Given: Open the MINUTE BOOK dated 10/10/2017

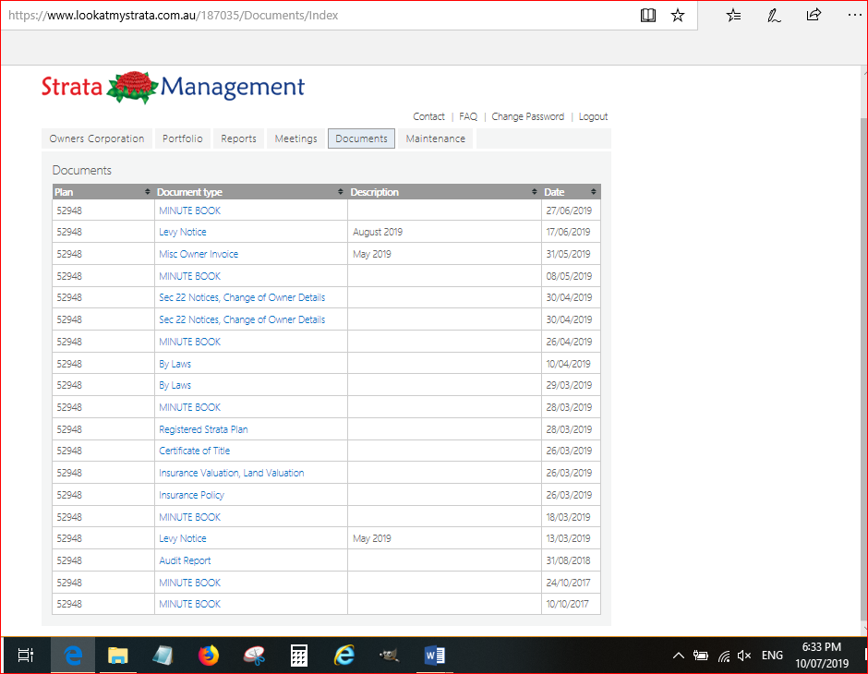Looking at the screenshot, I should (x=190, y=604).
